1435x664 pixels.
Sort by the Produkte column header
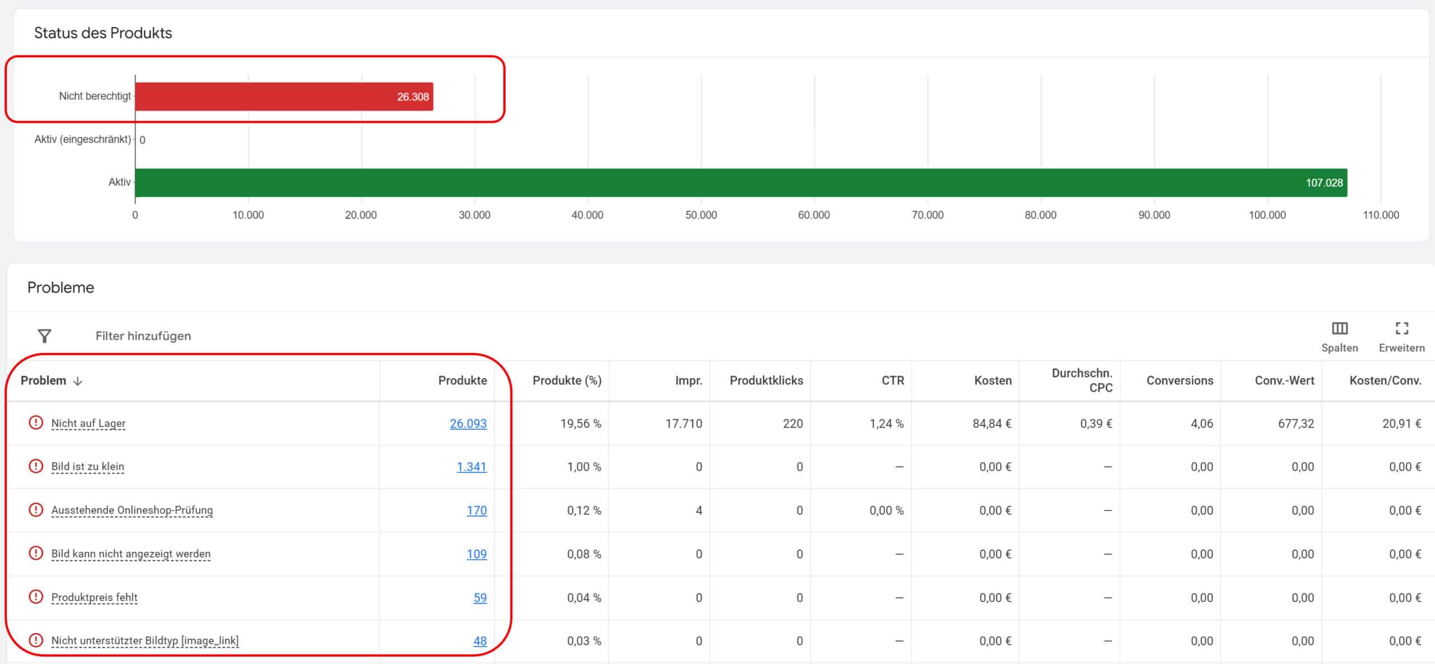[x=462, y=380]
